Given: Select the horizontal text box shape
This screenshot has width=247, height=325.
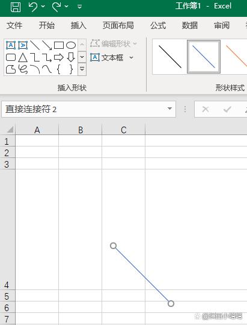Looking at the screenshot, I should click(11, 45).
